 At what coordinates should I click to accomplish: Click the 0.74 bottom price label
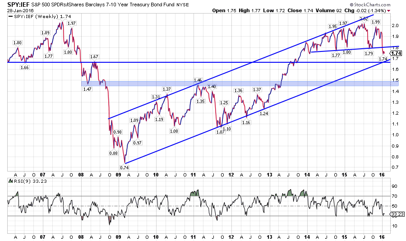click(125, 167)
